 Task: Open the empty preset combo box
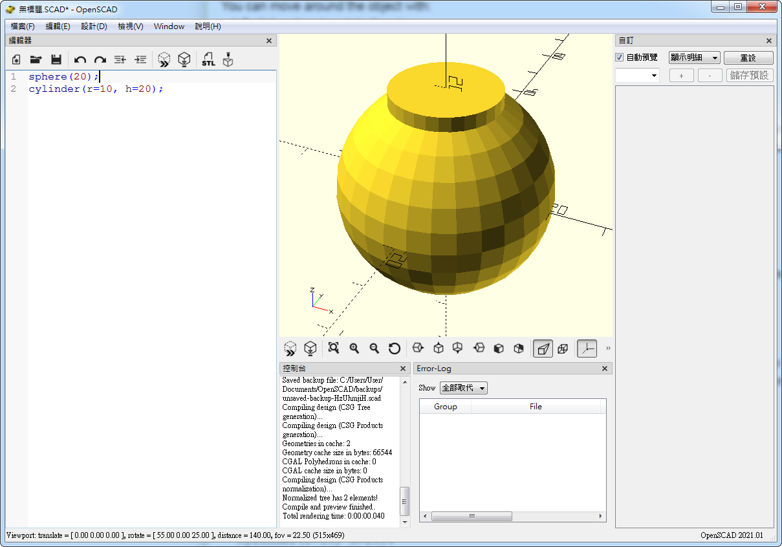[x=637, y=75]
